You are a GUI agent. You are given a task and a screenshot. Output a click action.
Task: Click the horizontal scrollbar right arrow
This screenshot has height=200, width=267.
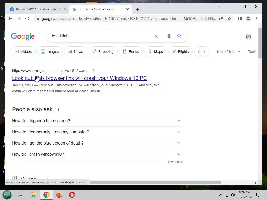tap(256, 183)
